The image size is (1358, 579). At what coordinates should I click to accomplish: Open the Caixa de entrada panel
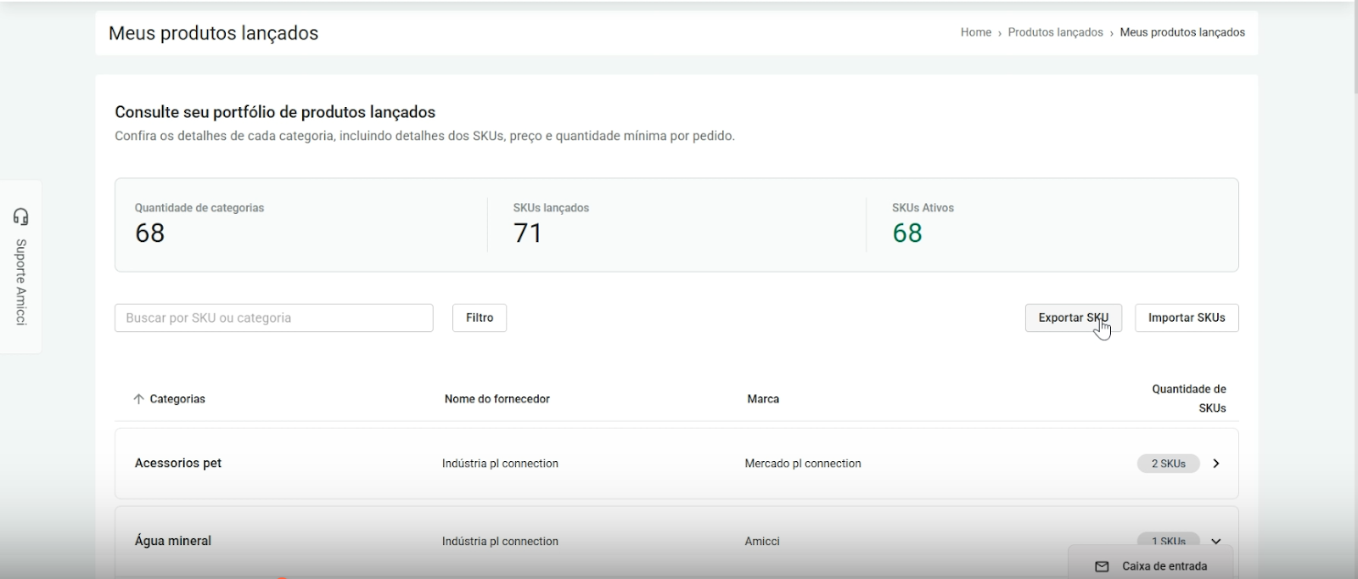(1164, 566)
